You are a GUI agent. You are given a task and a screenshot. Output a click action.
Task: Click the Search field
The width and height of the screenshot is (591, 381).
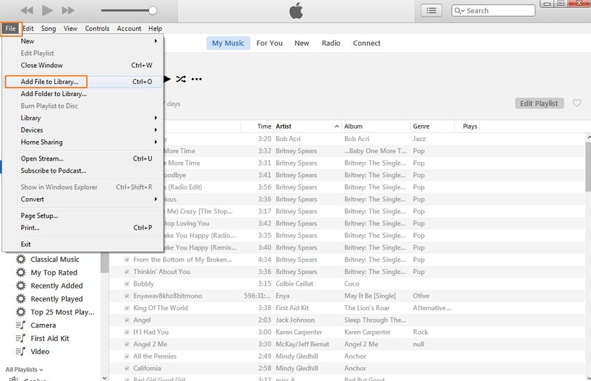tap(493, 10)
